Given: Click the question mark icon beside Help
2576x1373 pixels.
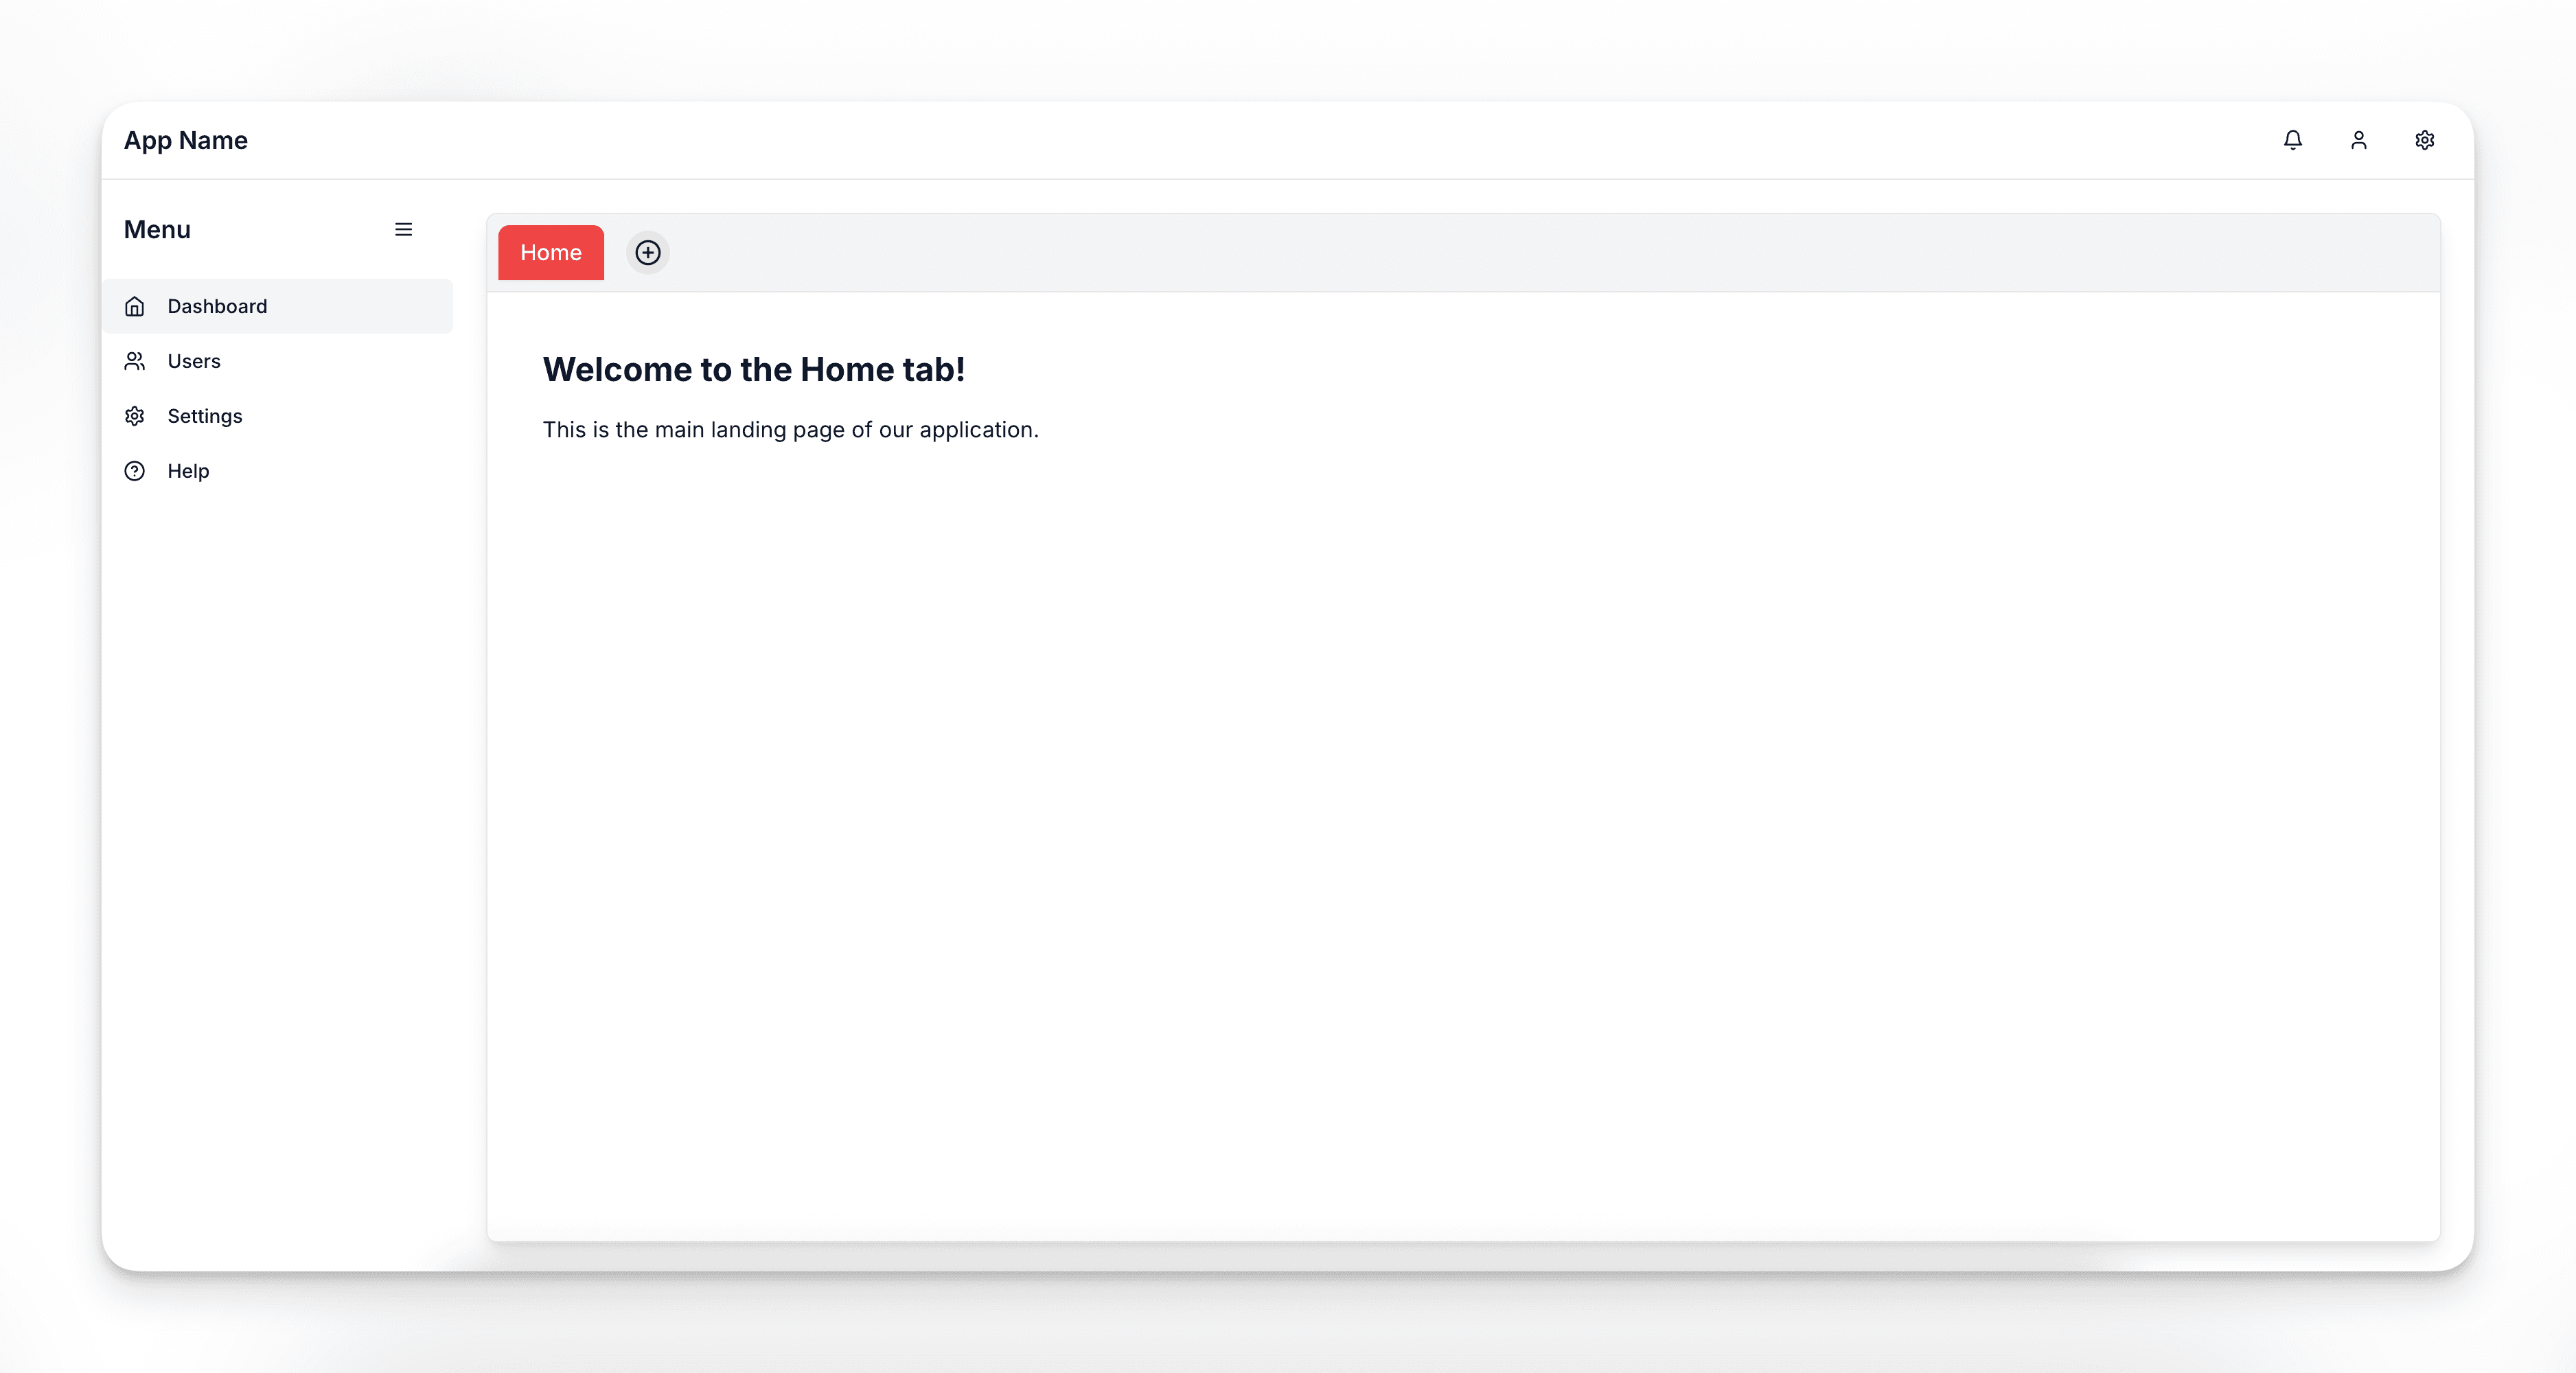Looking at the screenshot, I should pos(135,471).
